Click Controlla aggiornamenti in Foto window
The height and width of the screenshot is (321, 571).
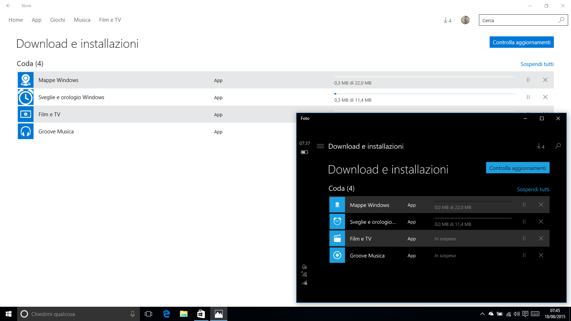[x=518, y=168]
